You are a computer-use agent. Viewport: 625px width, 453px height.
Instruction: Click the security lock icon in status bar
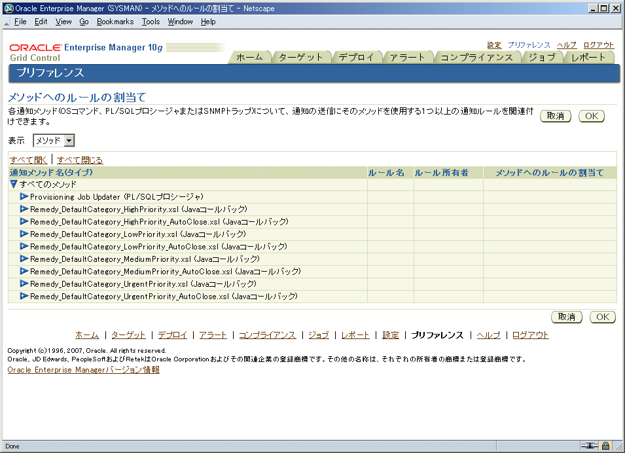coord(605,446)
